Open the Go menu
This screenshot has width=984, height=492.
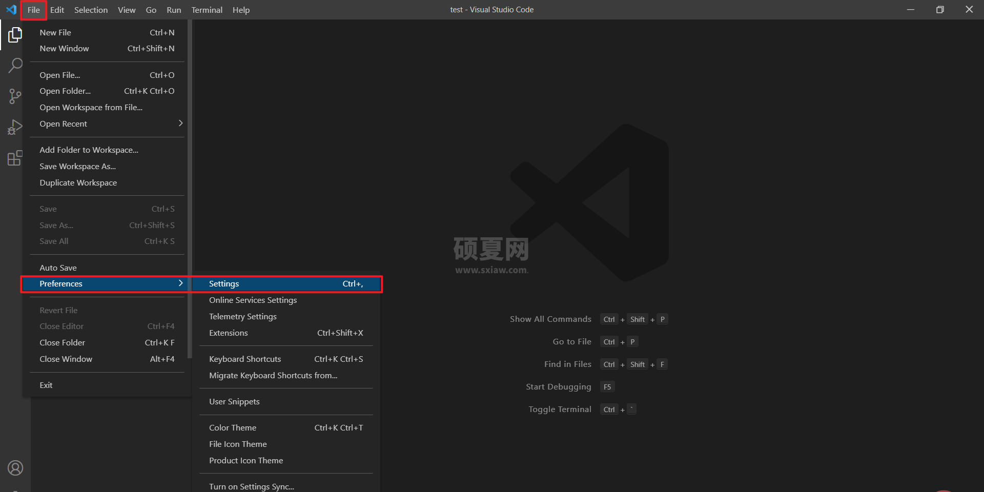click(x=151, y=10)
